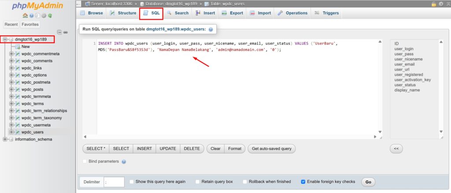Screen dimensions: 451x193
Task: Enable the Bind parameters checkbox
Action: tap(85, 161)
